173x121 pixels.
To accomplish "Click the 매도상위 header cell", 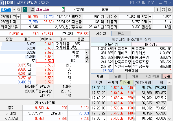I will pos(111,44).
